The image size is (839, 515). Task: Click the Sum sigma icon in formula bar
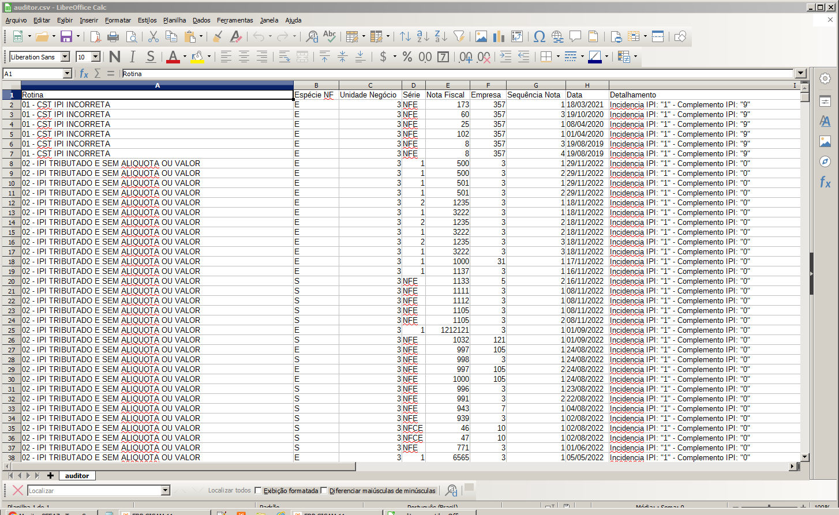pyautogui.click(x=98, y=73)
